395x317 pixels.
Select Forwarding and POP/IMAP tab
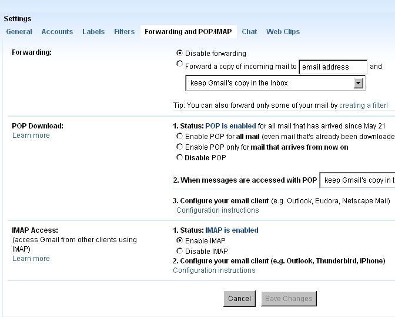click(x=188, y=32)
